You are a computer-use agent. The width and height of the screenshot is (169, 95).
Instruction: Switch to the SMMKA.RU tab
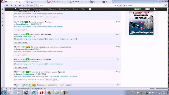tap(79, 2)
